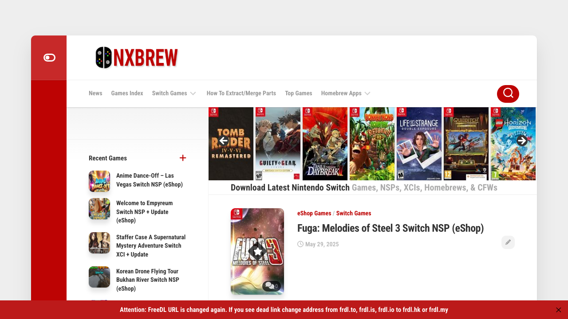Click the Donkey Kong Country Returns HD carousel cover
Image resolution: width=568 pixels, height=319 pixels.
point(371,144)
